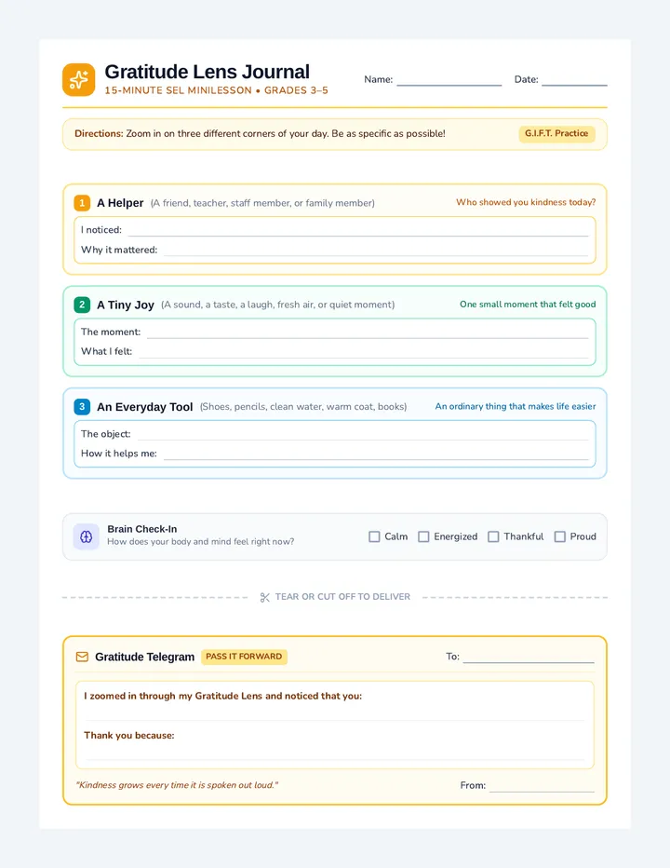670x868 pixels.
Task: Click '(Shoes, pencils, clean water...)' hint text
Action: [303, 407]
